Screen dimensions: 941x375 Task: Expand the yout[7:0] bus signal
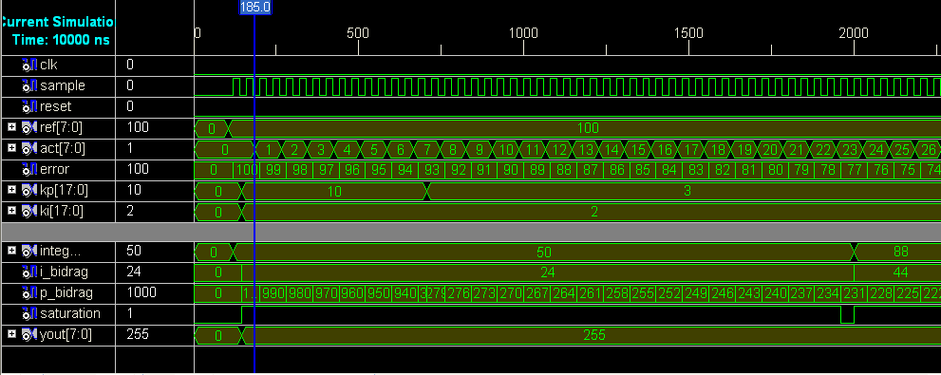(x=11, y=334)
